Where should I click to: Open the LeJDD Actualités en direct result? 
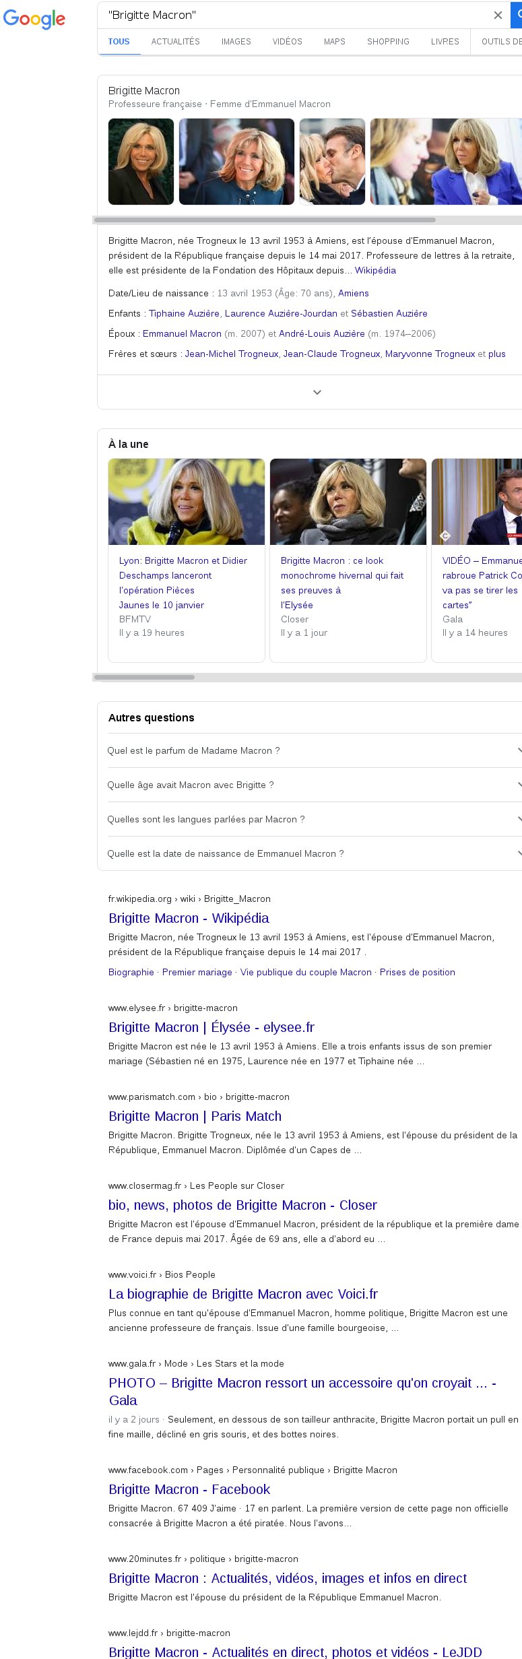tap(295, 1652)
